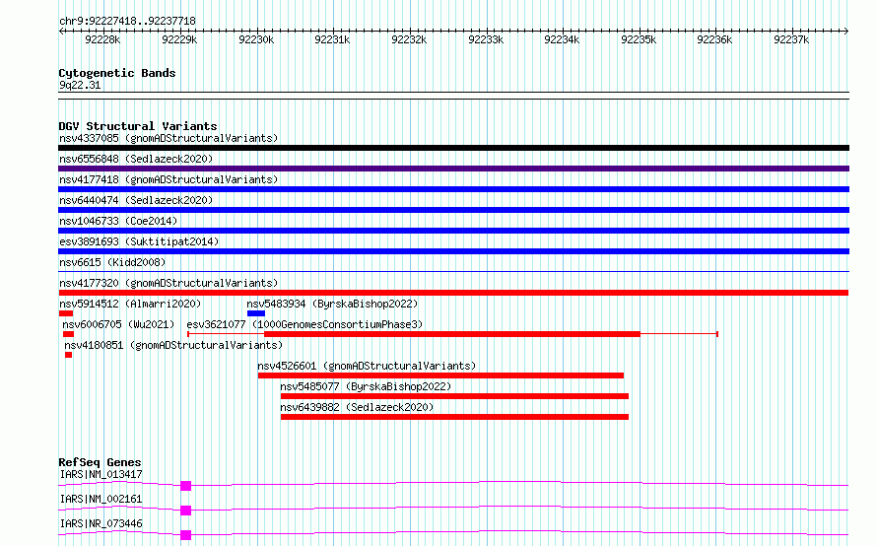Select the nsv6440474 blue variant bar
877x546 pixels.
[453, 210]
